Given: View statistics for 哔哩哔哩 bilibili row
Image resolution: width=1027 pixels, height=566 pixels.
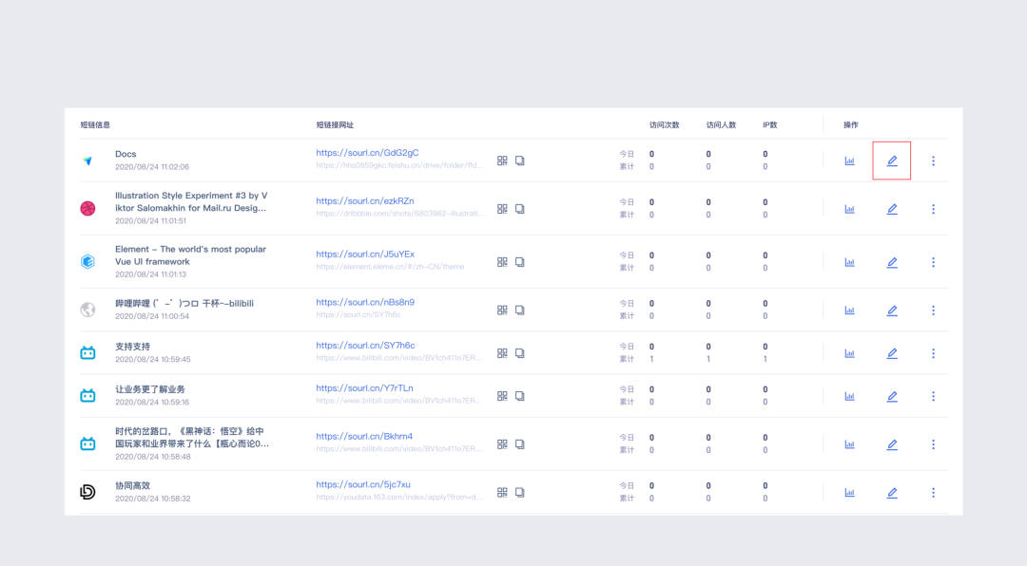Looking at the screenshot, I should (x=849, y=311).
